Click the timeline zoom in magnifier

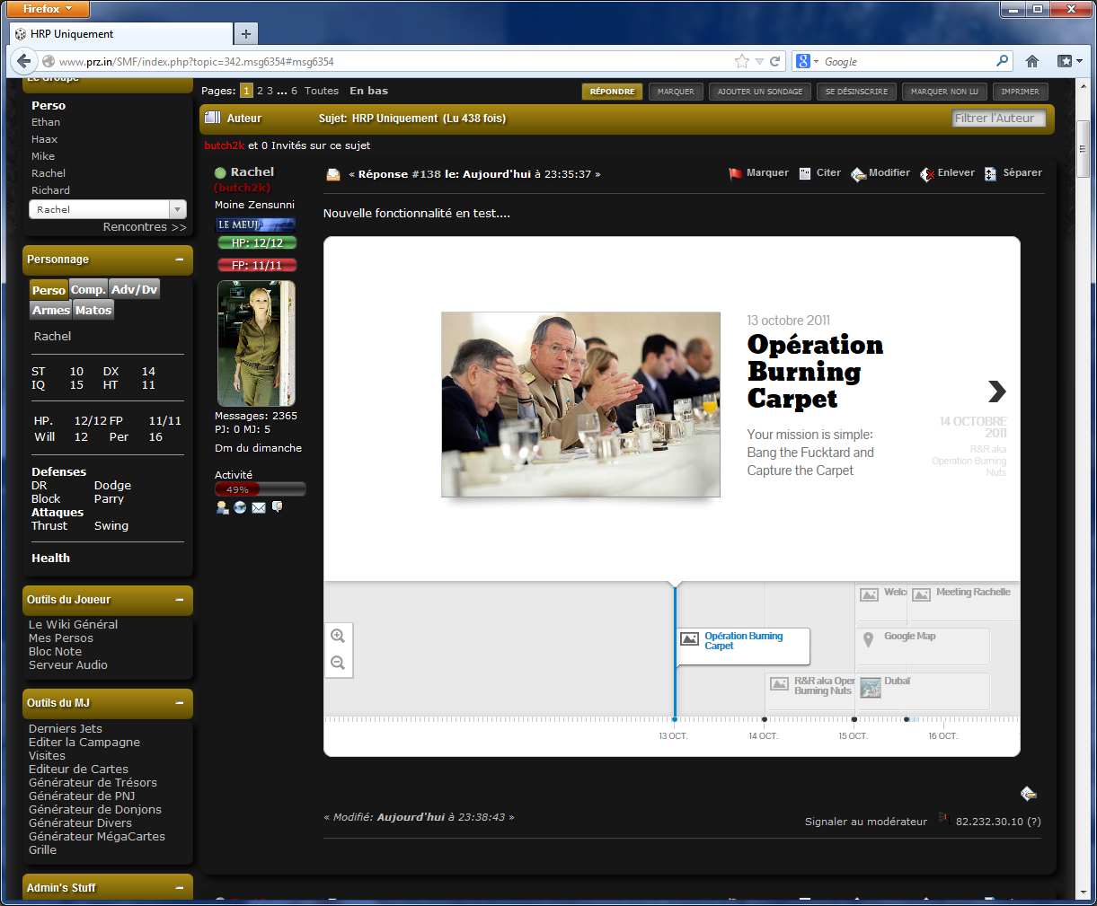coord(338,636)
